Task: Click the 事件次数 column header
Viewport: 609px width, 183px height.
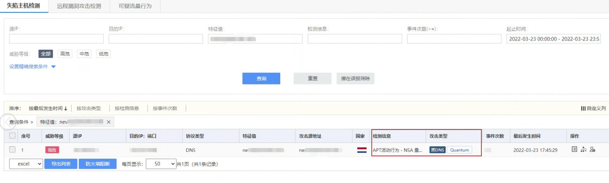Action: (x=495, y=136)
